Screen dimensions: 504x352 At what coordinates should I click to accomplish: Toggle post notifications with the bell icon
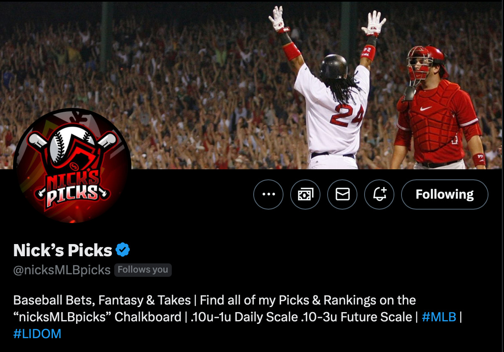tap(379, 194)
